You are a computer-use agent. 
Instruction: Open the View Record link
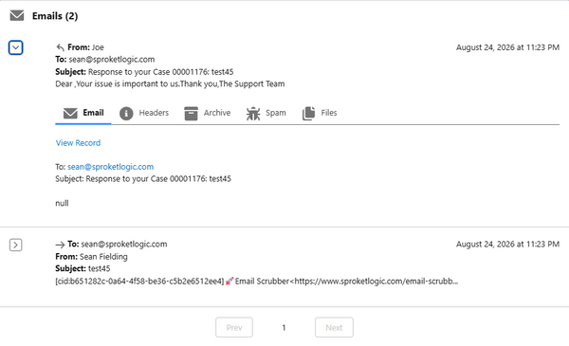pos(78,143)
